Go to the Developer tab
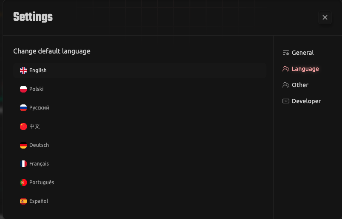 click(302, 101)
